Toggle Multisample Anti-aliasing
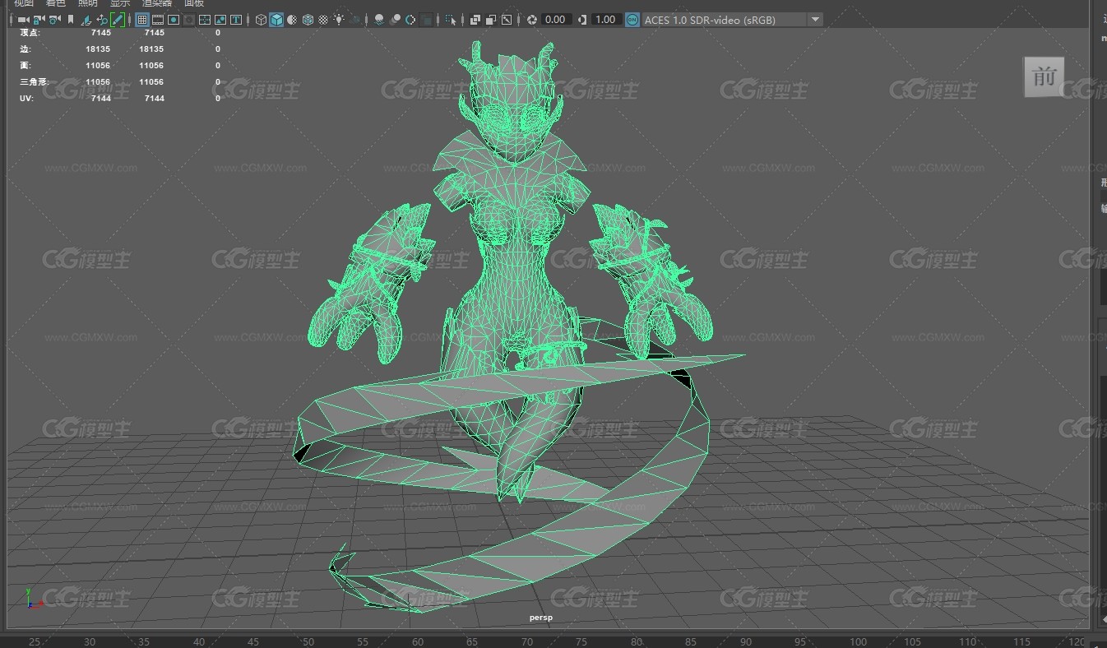 (x=410, y=19)
